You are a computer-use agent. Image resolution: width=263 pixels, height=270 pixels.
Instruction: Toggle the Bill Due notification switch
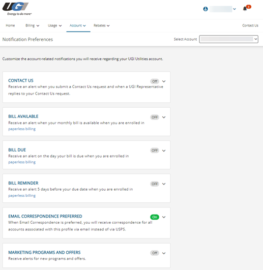[155, 151]
